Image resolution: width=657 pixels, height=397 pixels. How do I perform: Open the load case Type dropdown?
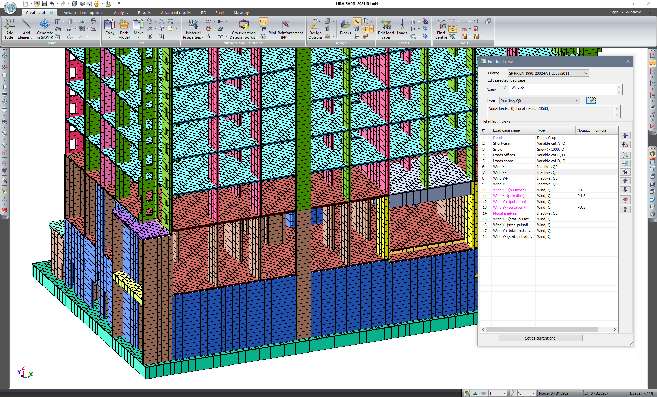(x=577, y=101)
